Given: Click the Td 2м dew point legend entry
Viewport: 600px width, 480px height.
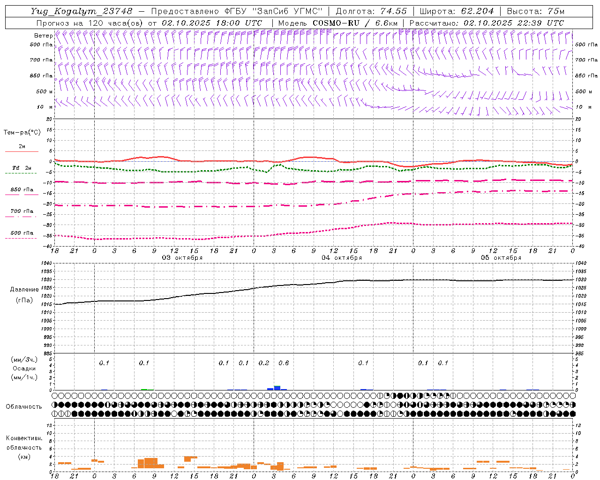Looking at the screenshot, I should 22,168.
